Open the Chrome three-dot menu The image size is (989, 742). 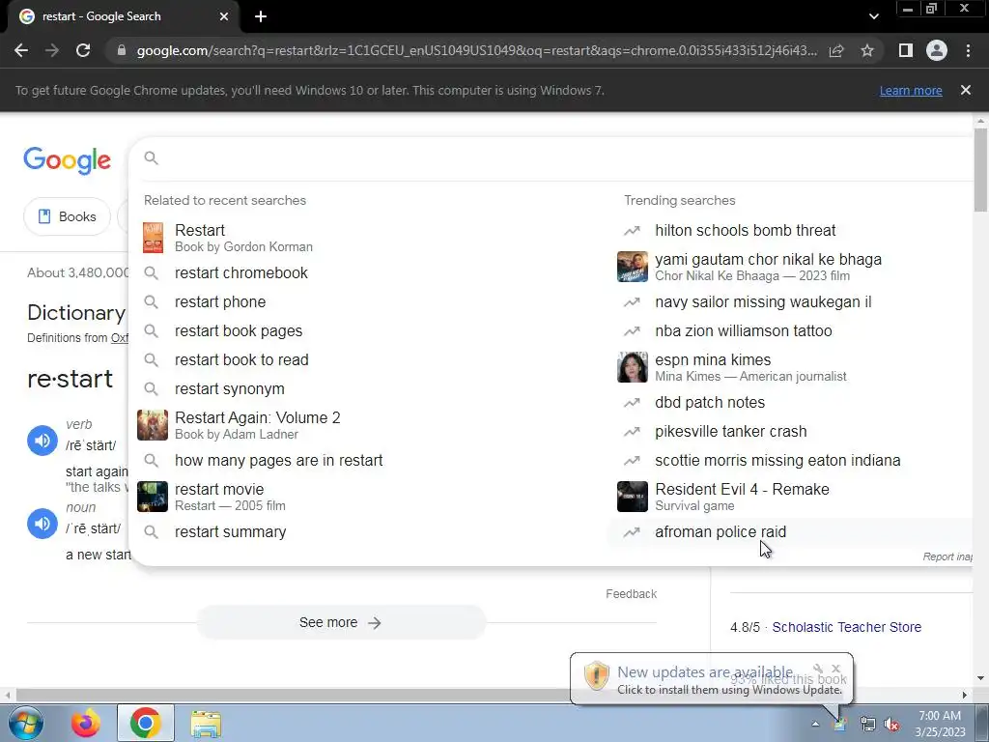click(968, 50)
